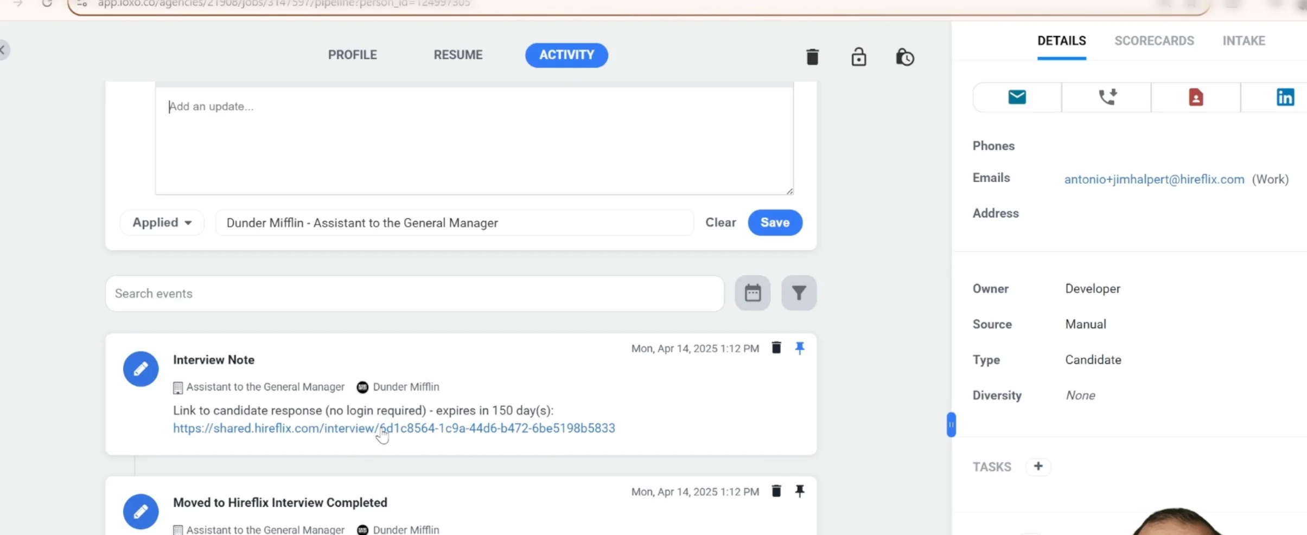Click the Search events field

point(415,293)
